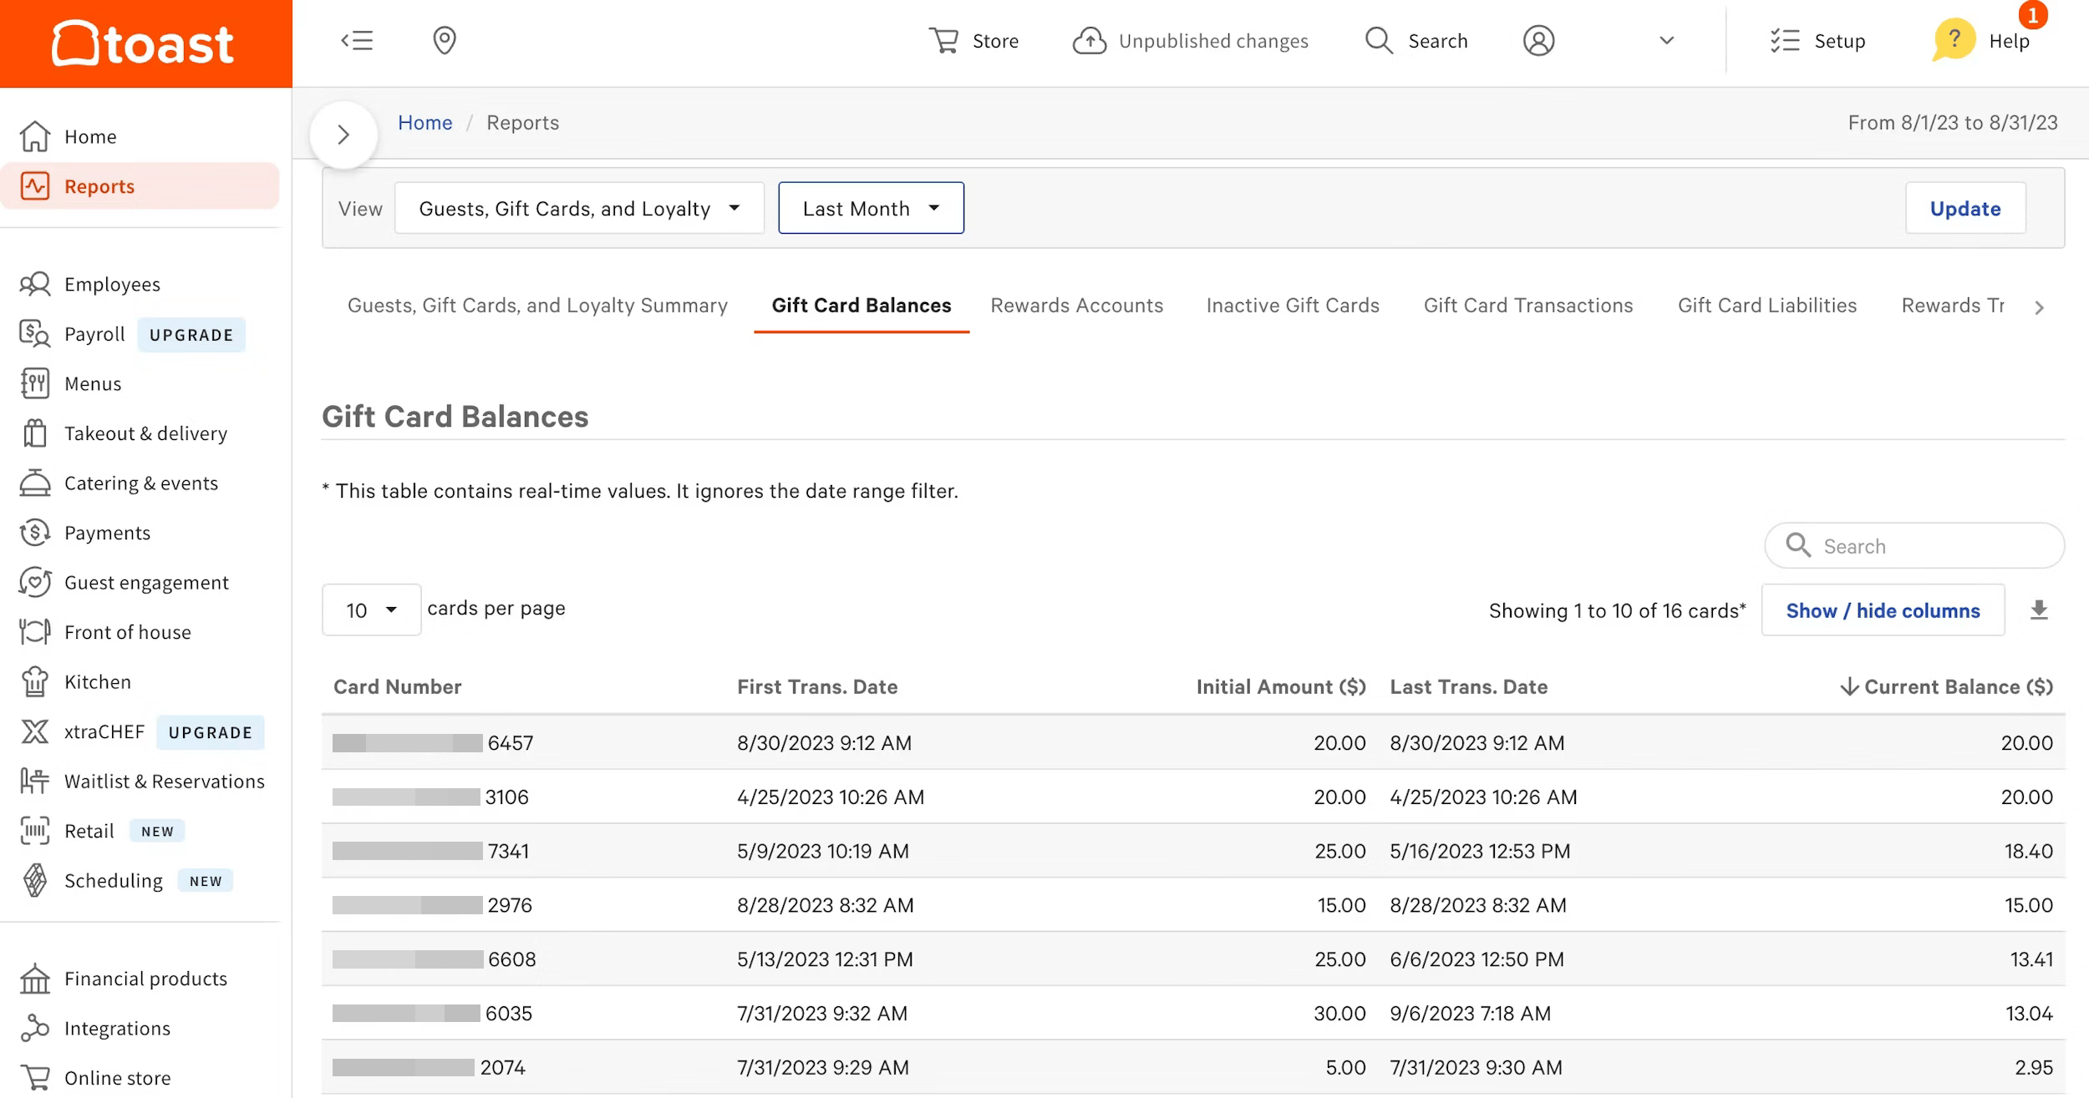This screenshot has height=1098, width=2089.
Task: Click first trans. date 5/13/2023 12:31 PM
Action: coord(825,959)
